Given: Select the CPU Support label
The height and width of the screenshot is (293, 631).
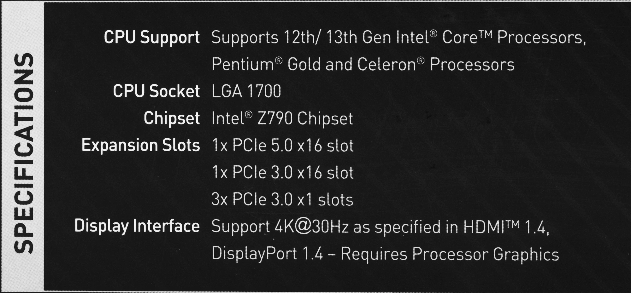Looking at the screenshot, I should pyautogui.click(x=151, y=38).
